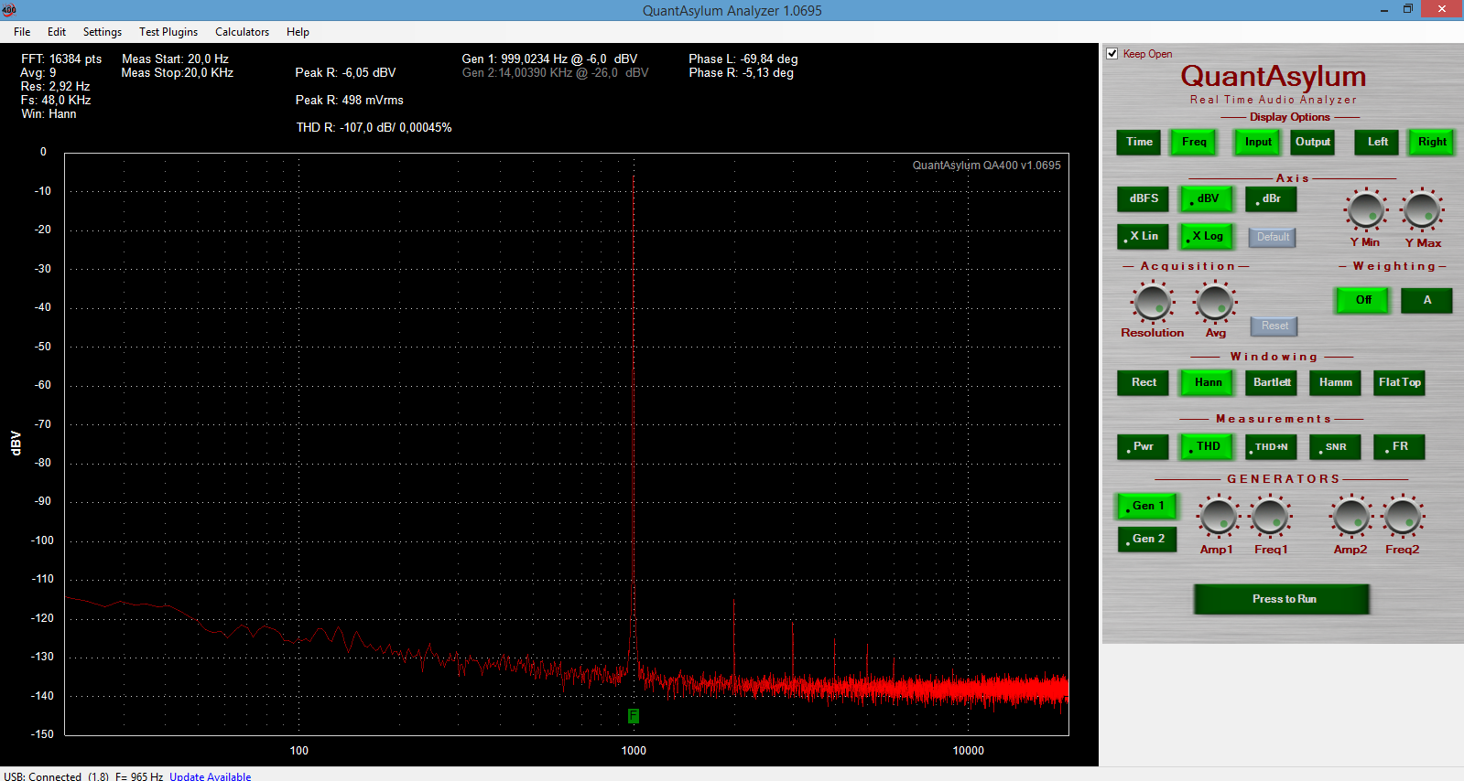Select X Log axis scaling
Viewport: 1464px width, 781px height.
[1207, 236]
